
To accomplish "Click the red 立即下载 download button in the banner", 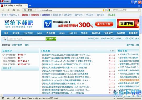I will click(x=104, y=24).
